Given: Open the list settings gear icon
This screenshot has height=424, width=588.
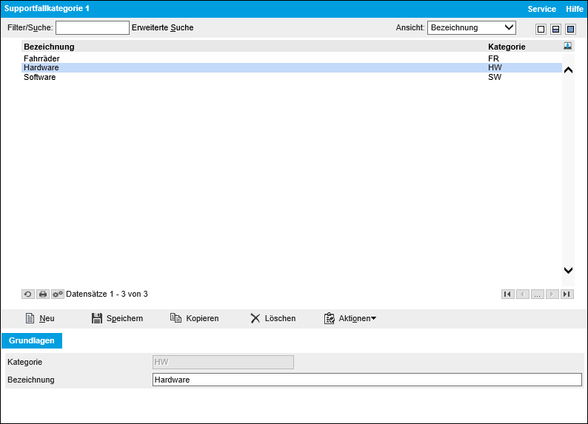Looking at the screenshot, I should point(58,294).
